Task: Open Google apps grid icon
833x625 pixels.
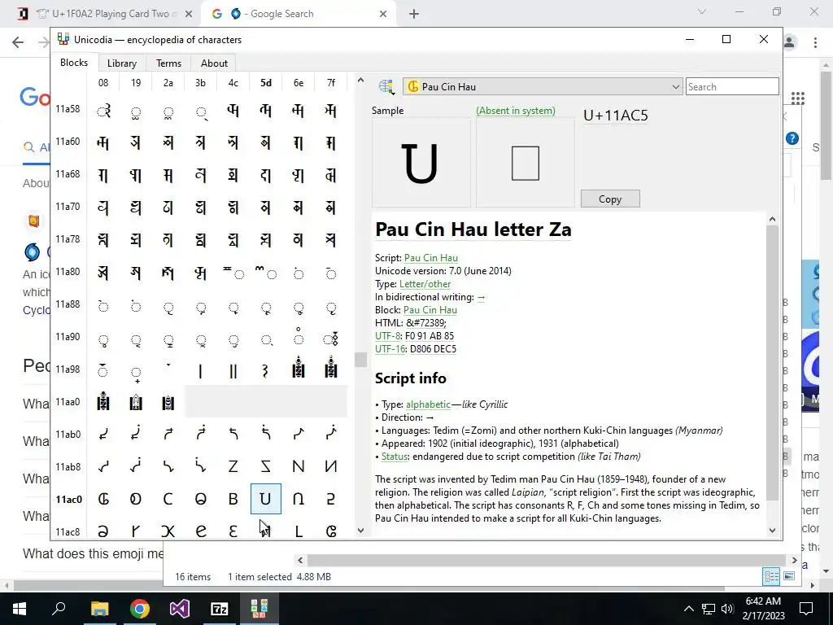Action: click(x=797, y=98)
